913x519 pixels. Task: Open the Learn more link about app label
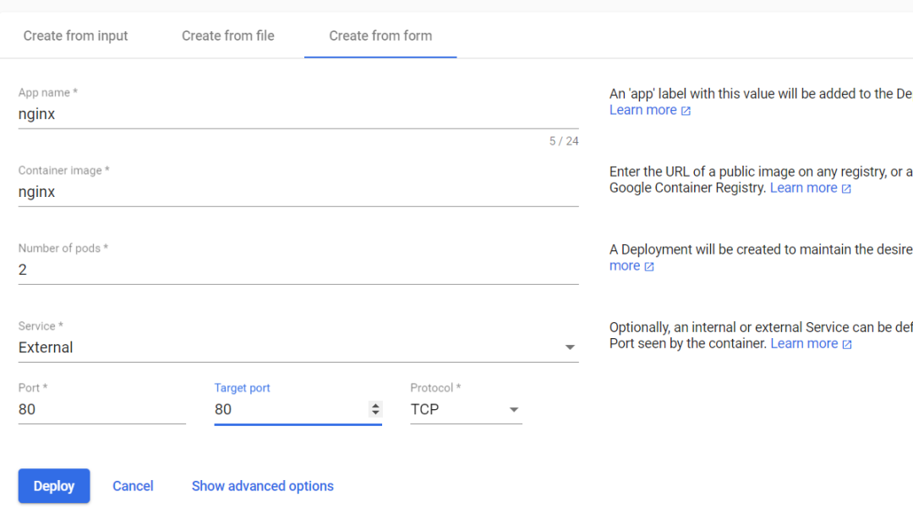[642, 110]
